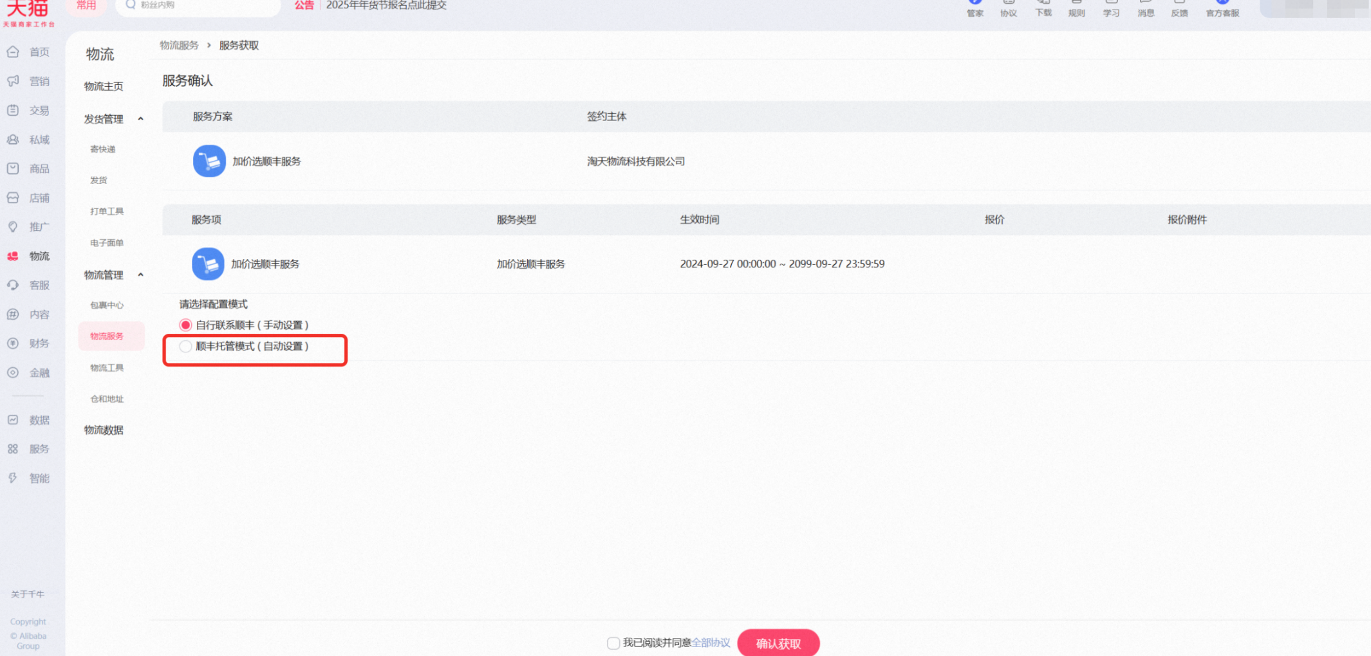Go to 电子面单 menu item

point(107,242)
